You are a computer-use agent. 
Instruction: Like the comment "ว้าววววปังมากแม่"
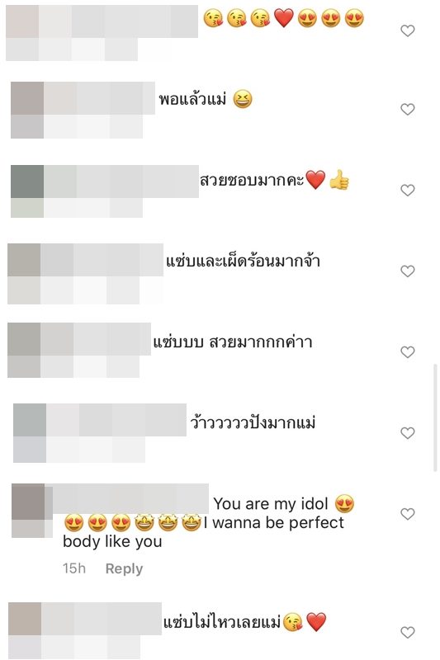[x=407, y=433]
